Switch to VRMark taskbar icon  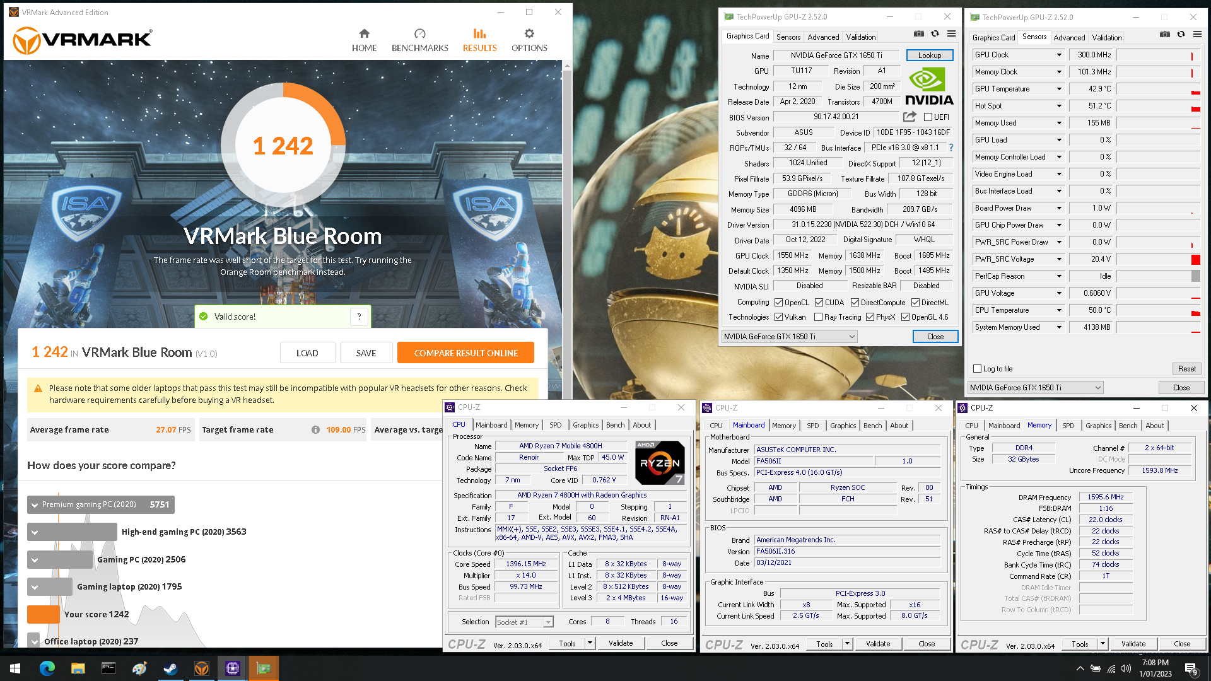201,668
